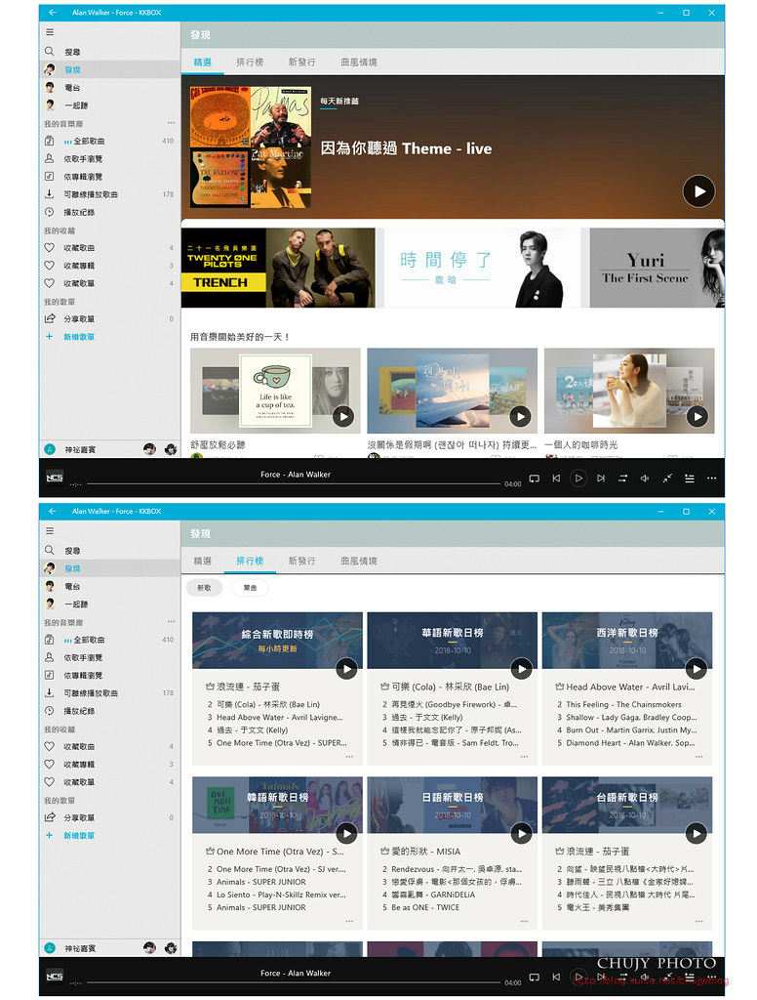Click back arrow in top window title bar
Image resolution: width=757 pixels, height=1000 pixels.
[x=53, y=12]
